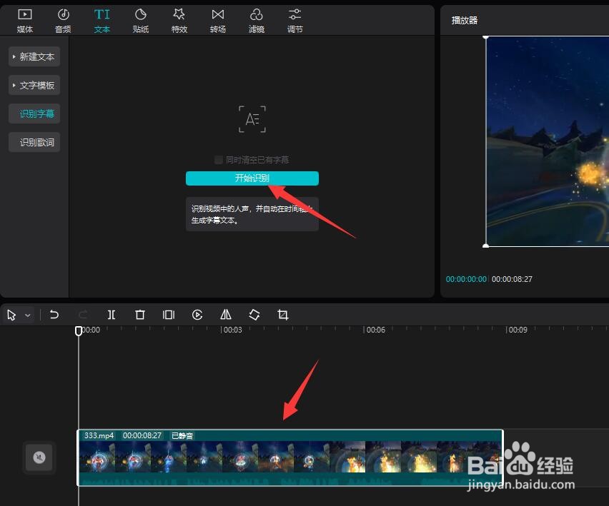Screen dimensions: 609x506
Task: Click the undo icon
Action: pos(54,315)
